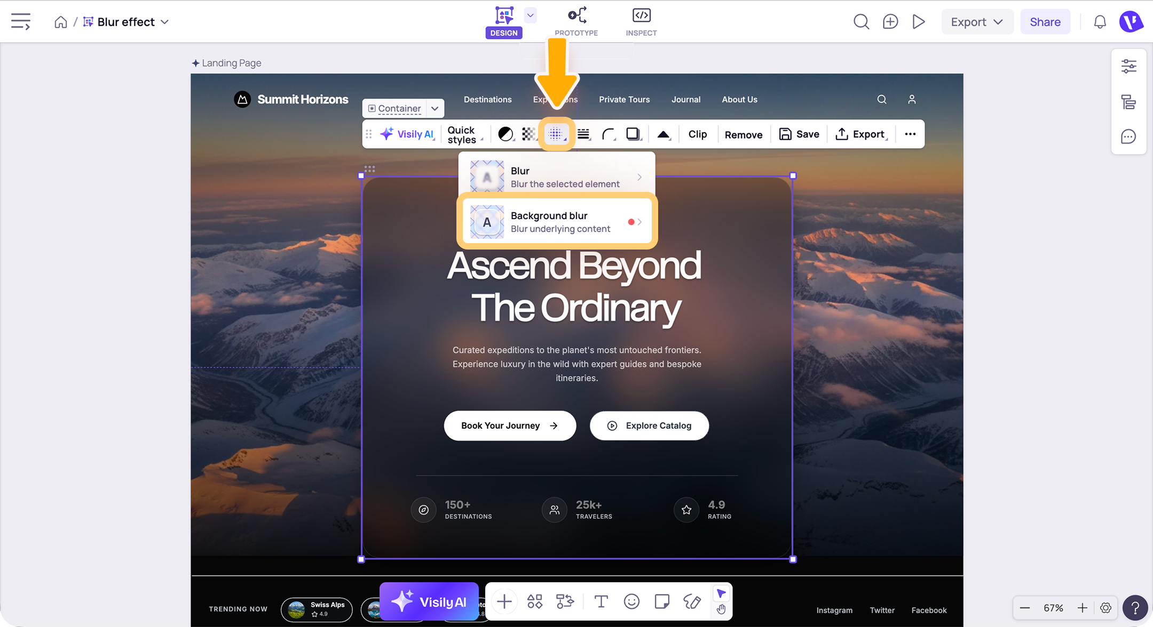Grab the floating toolbar drag handle
The height and width of the screenshot is (627, 1153).
(369, 134)
